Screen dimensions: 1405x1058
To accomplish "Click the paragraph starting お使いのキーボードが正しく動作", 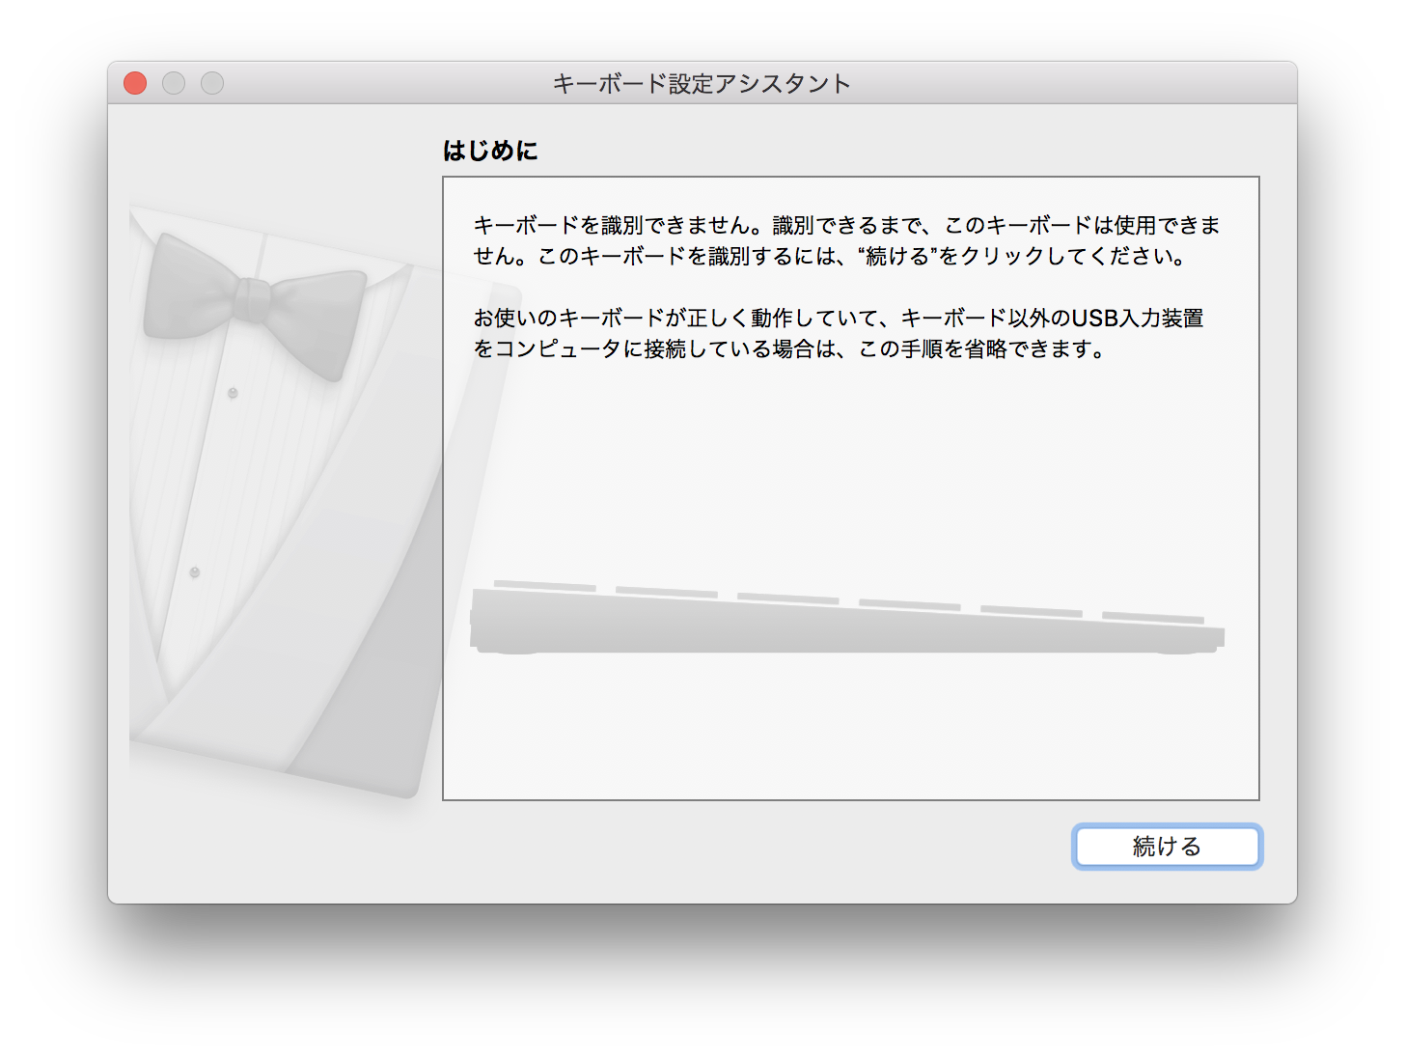I will pyautogui.click(x=839, y=333).
